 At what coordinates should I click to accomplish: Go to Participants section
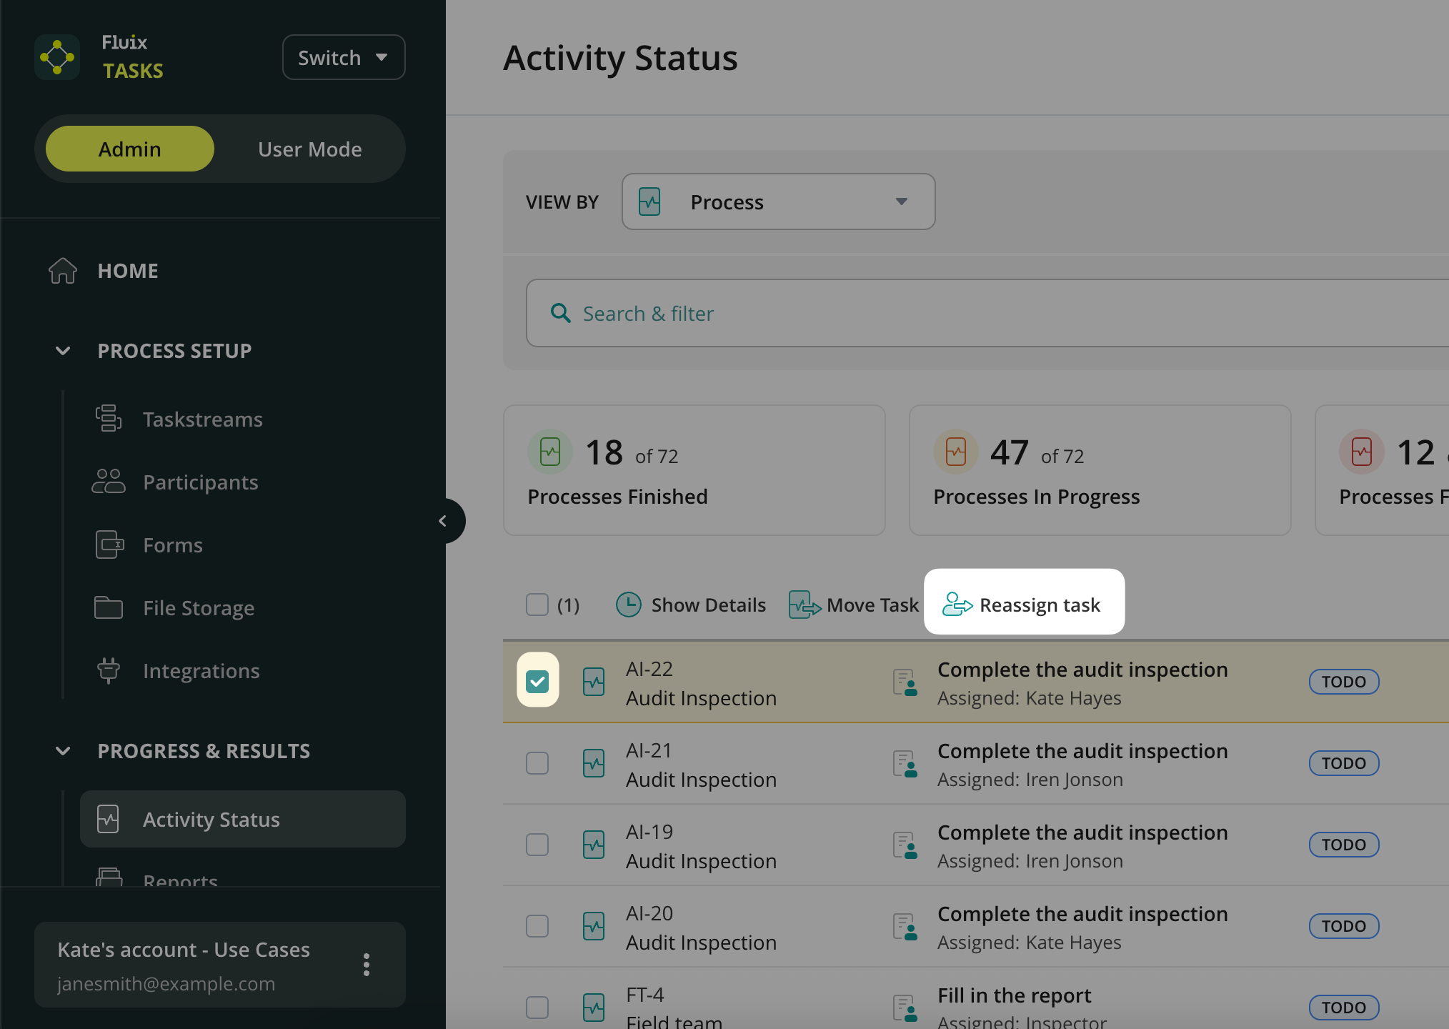click(x=200, y=482)
